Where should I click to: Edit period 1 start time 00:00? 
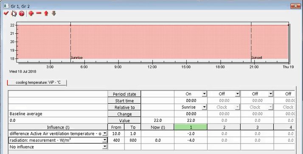[191, 101]
